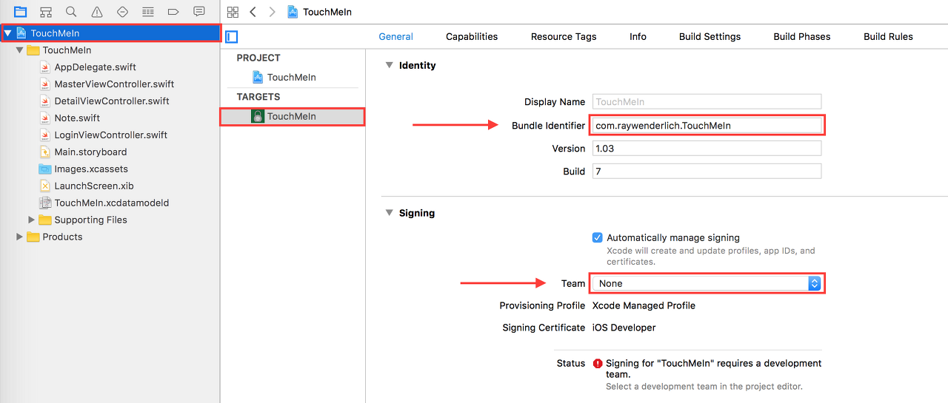This screenshot has width=948, height=403.
Task: Collapse the Signing section
Action: pyautogui.click(x=388, y=213)
